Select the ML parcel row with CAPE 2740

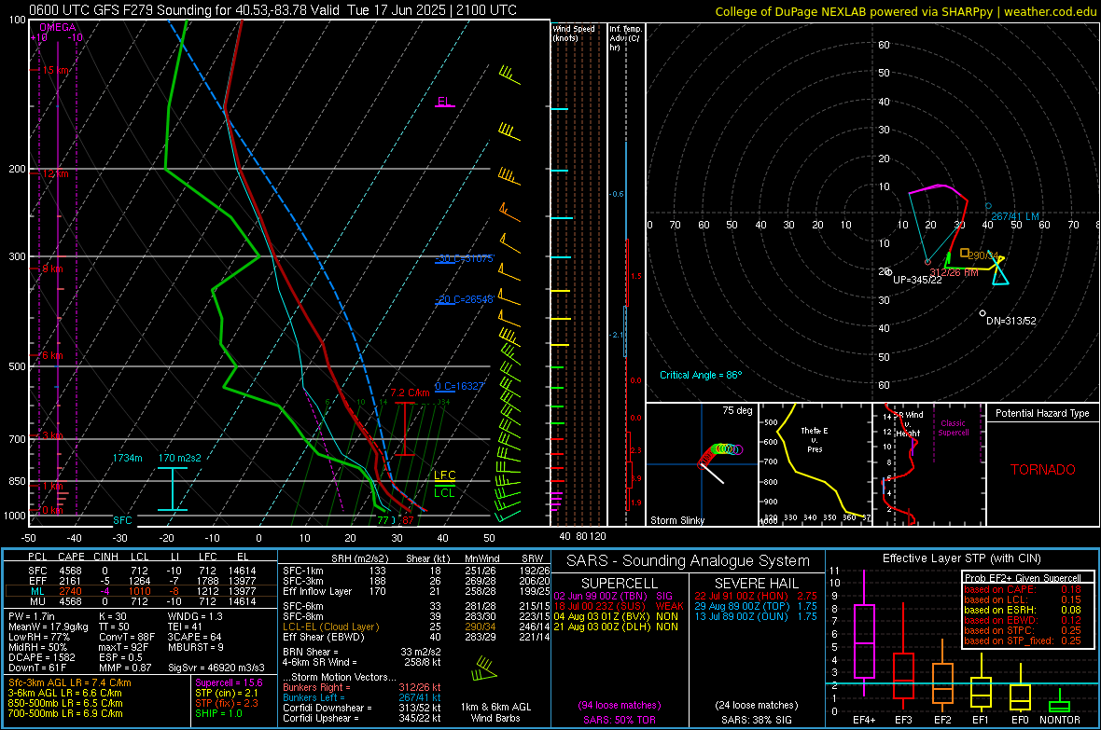point(141,591)
